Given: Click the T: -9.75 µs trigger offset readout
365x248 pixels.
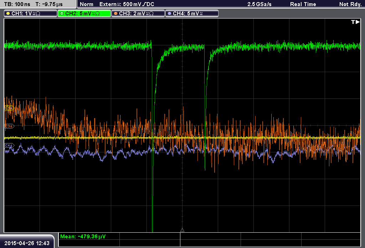Looking at the screenshot, I should (x=49, y=4).
